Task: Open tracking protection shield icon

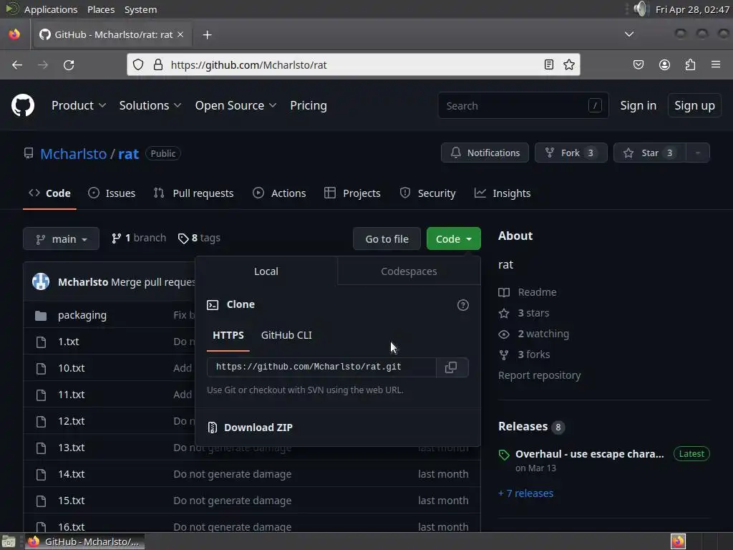Action: (138, 64)
